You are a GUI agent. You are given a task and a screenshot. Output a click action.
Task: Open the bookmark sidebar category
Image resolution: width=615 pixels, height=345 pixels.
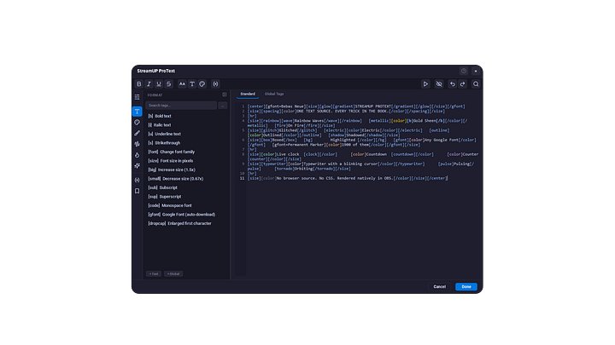(137, 191)
